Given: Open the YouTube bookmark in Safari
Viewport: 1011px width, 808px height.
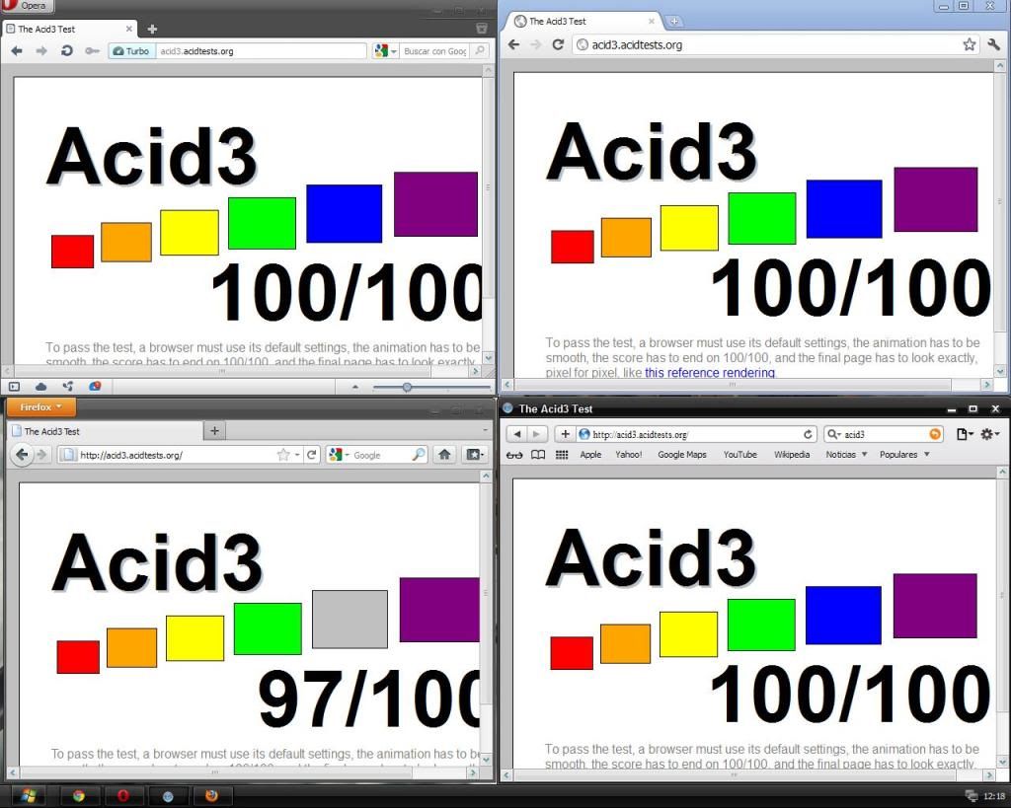Looking at the screenshot, I should pos(740,454).
